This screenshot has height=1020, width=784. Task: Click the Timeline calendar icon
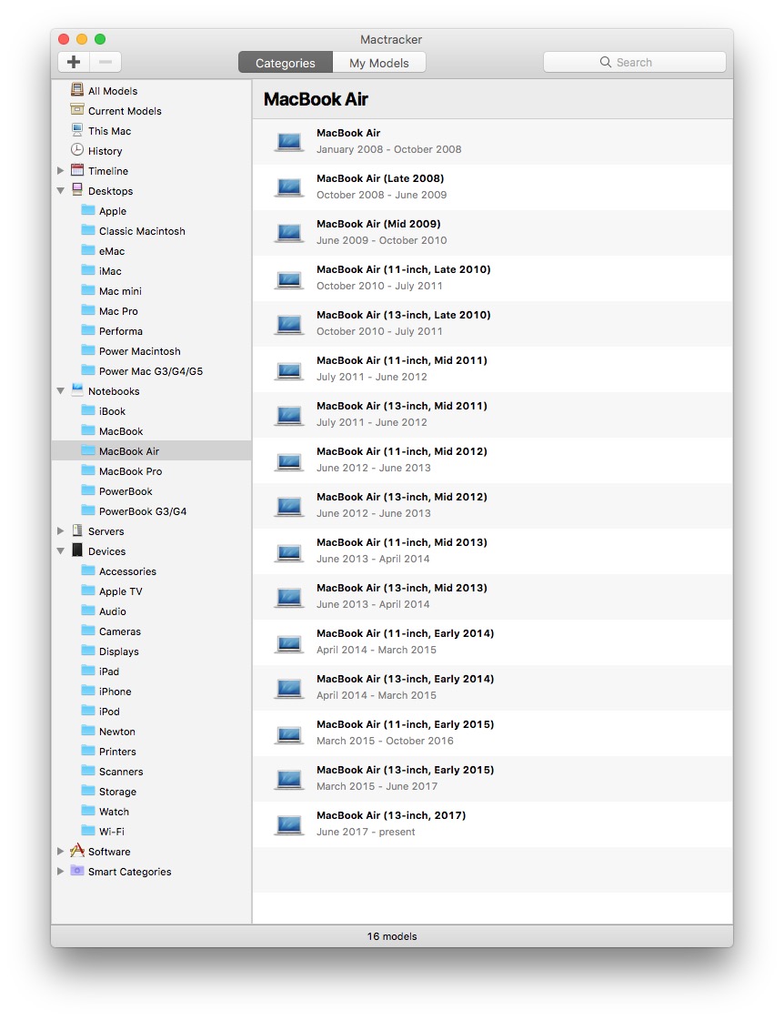pyautogui.click(x=77, y=170)
